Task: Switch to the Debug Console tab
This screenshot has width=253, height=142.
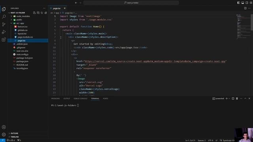Action: [80, 99]
